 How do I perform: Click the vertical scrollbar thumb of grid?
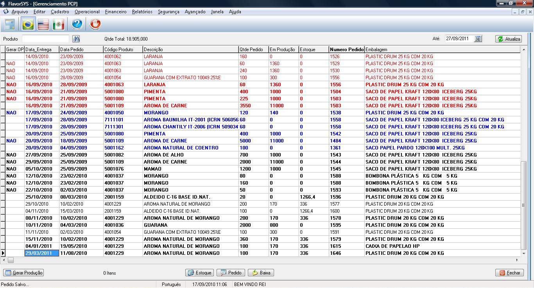pos(524,205)
